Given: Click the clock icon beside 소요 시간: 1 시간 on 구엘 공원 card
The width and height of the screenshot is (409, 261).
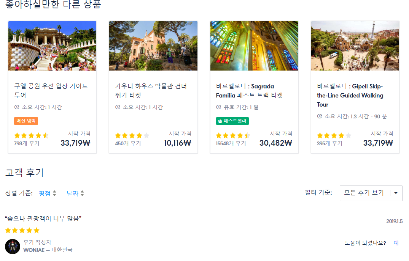Looking at the screenshot, I should 17,107.
